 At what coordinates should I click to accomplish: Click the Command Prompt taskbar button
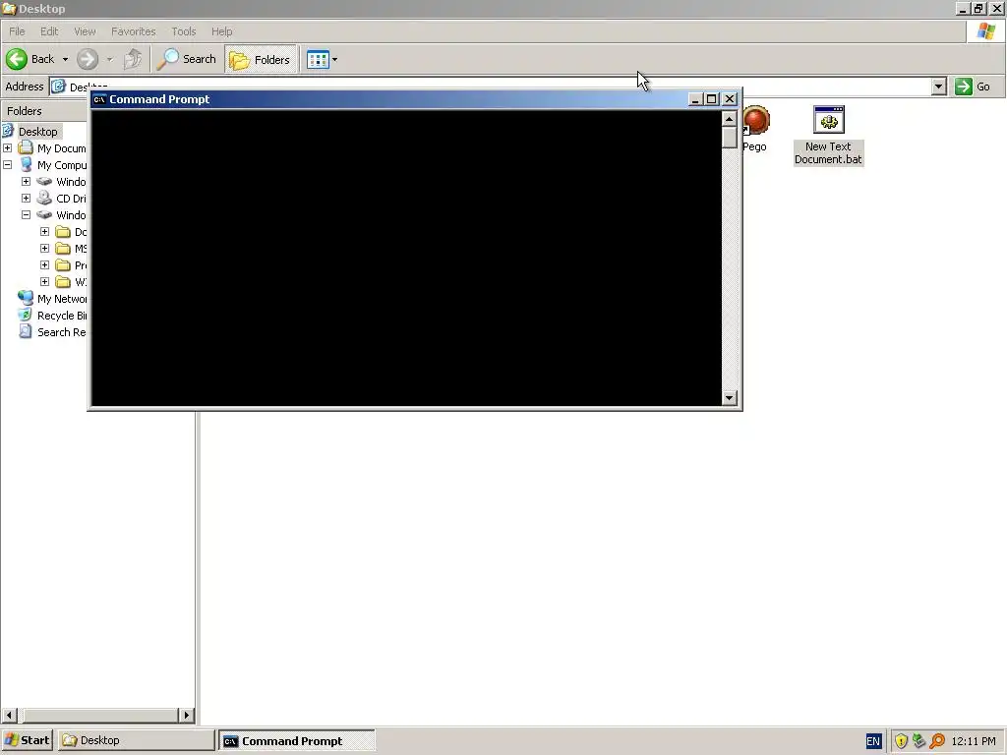[297, 741]
